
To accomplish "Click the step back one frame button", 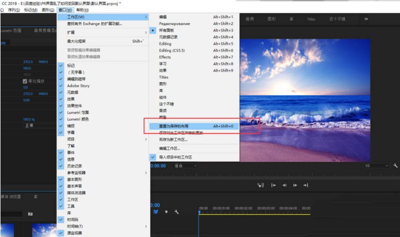I will click(285, 185).
